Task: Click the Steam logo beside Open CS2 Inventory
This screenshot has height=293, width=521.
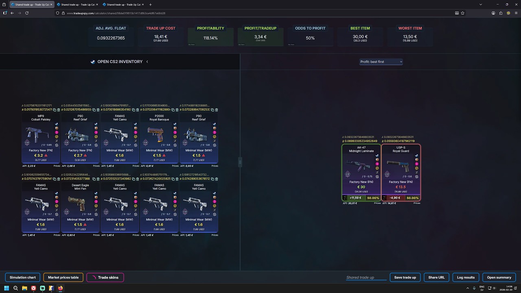Action: (x=93, y=62)
